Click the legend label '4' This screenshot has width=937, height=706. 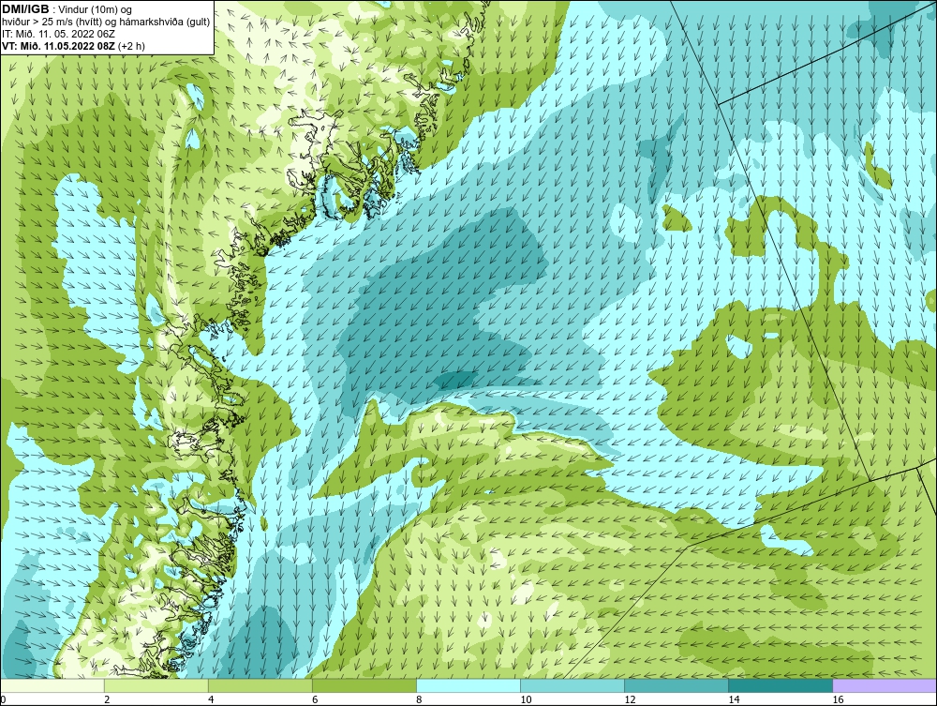point(211,699)
